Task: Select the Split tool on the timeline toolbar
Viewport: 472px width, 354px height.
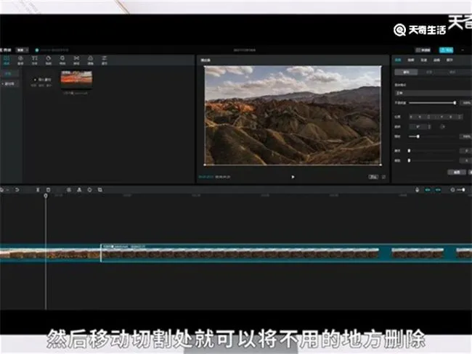Action: pos(38,190)
